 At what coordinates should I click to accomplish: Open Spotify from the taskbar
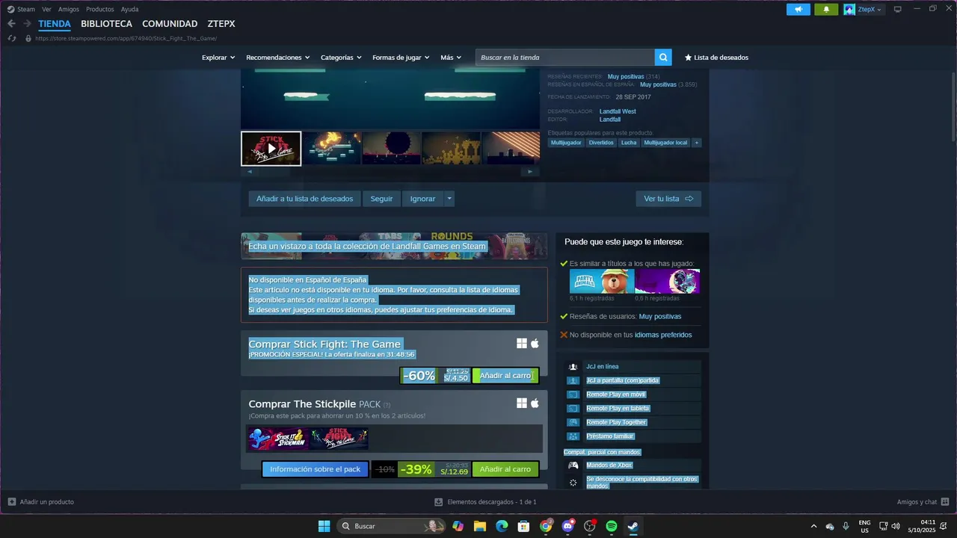tap(611, 526)
